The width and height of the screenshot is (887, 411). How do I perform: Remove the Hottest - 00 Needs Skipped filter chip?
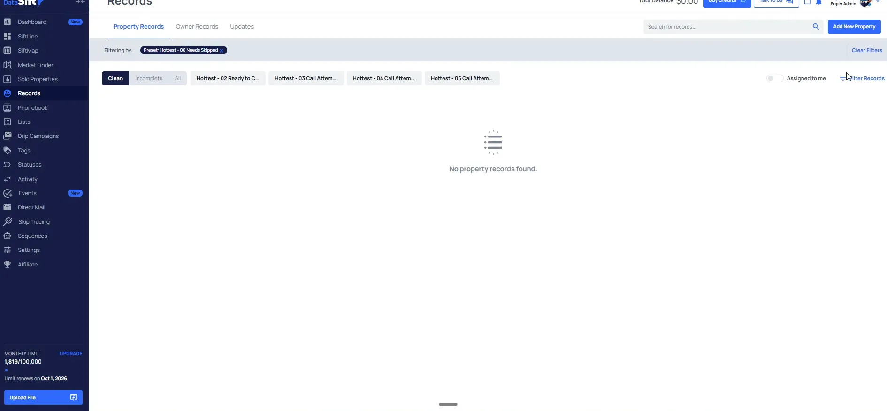tap(222, 51)
